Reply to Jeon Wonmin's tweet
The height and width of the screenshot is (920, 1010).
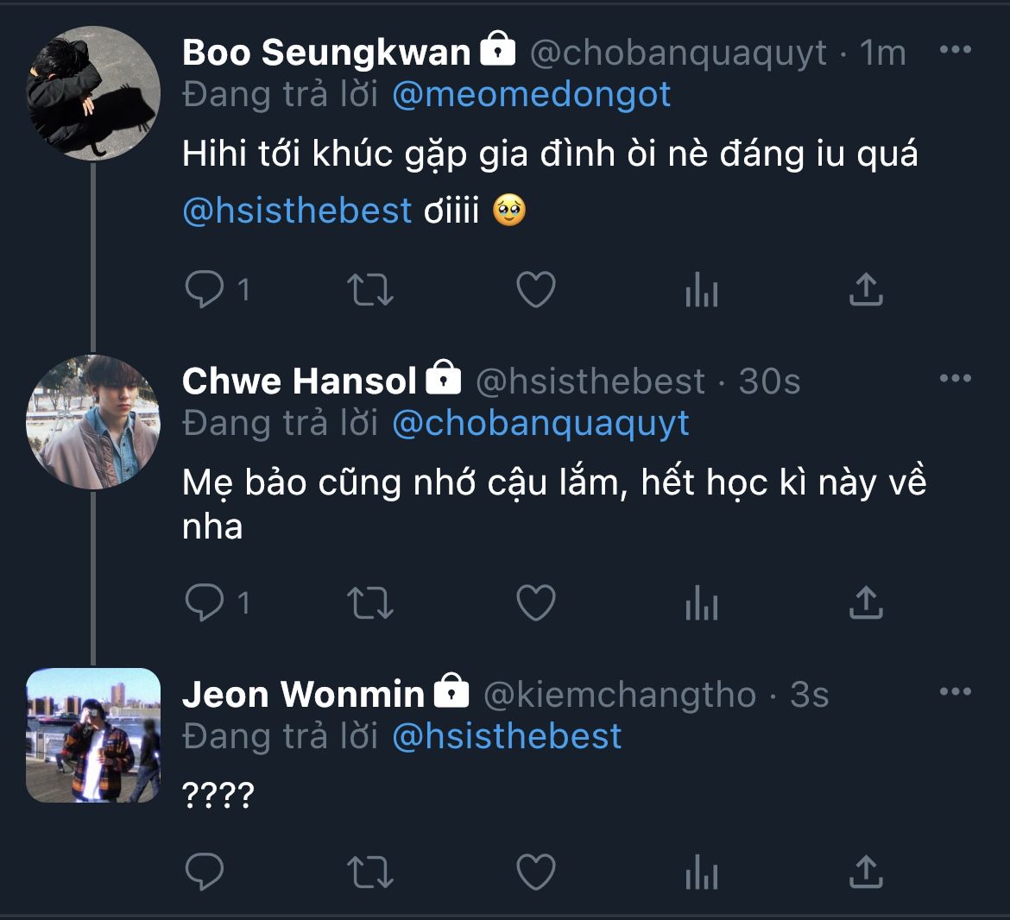(205, 873)
